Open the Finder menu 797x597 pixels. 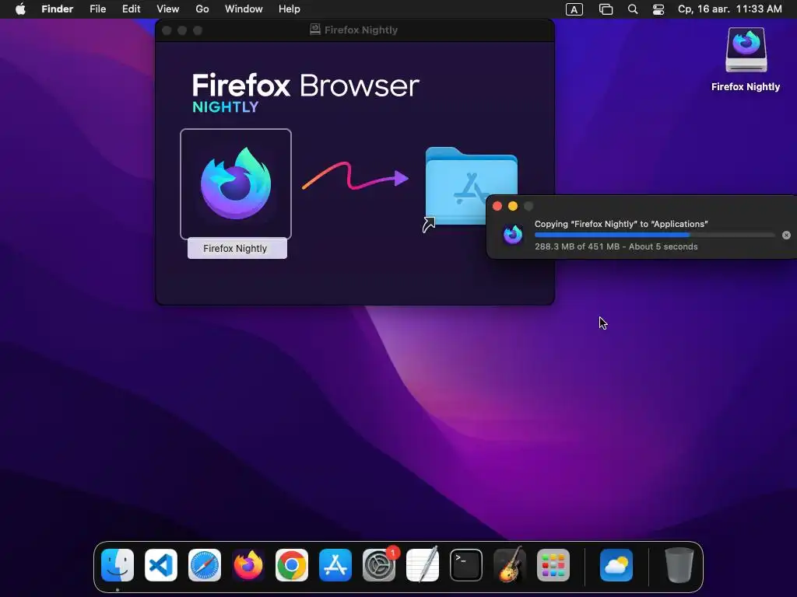(58, 9)
